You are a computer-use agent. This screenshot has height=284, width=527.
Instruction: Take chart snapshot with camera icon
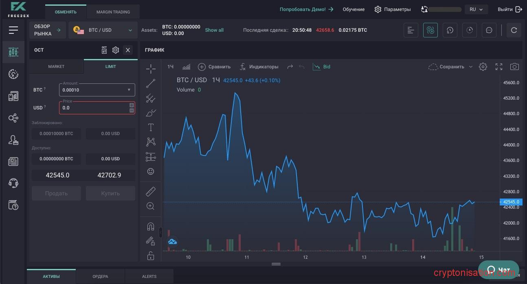coord(514,67)
